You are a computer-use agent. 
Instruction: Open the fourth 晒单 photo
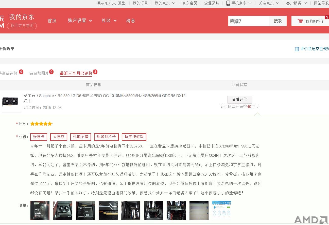pyautogui.click(x=108, y=210)
